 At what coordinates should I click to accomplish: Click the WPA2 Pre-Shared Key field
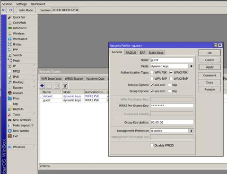point(172,106)
